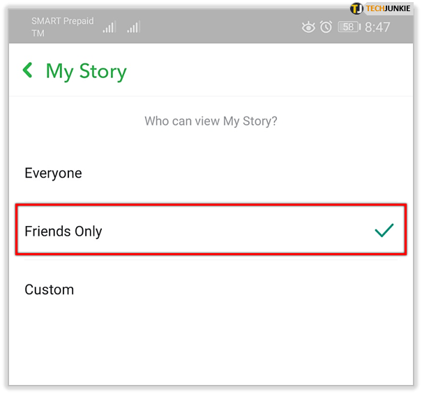Tap the SMART Prepaid carrier label
Viewport: 422px width, 394px height.
(63, 21)
